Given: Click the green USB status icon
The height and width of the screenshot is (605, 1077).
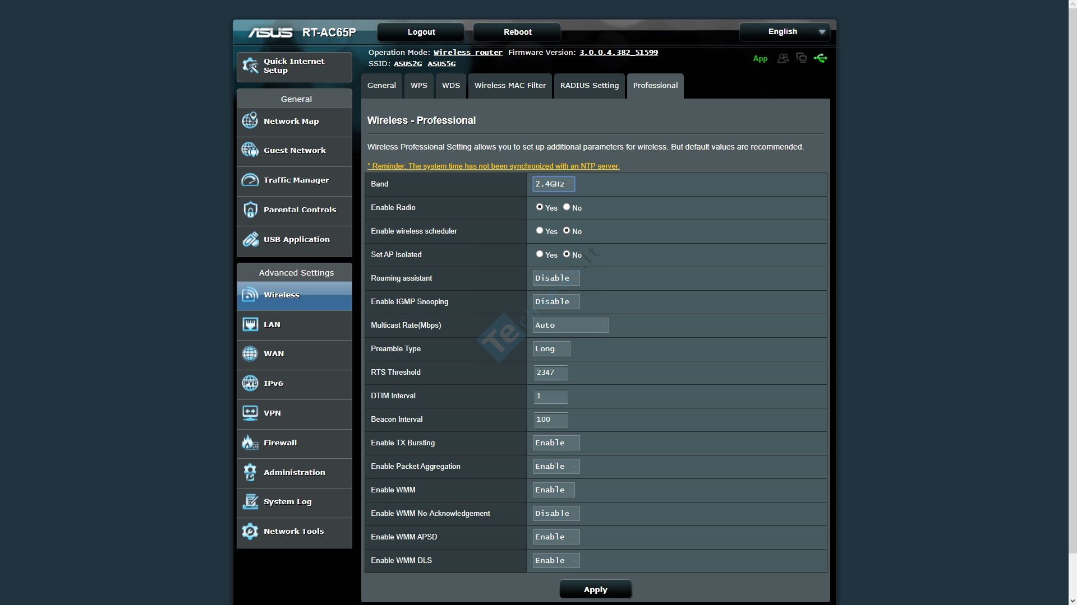Looking at the screenshot, I should tap(820, 58).
